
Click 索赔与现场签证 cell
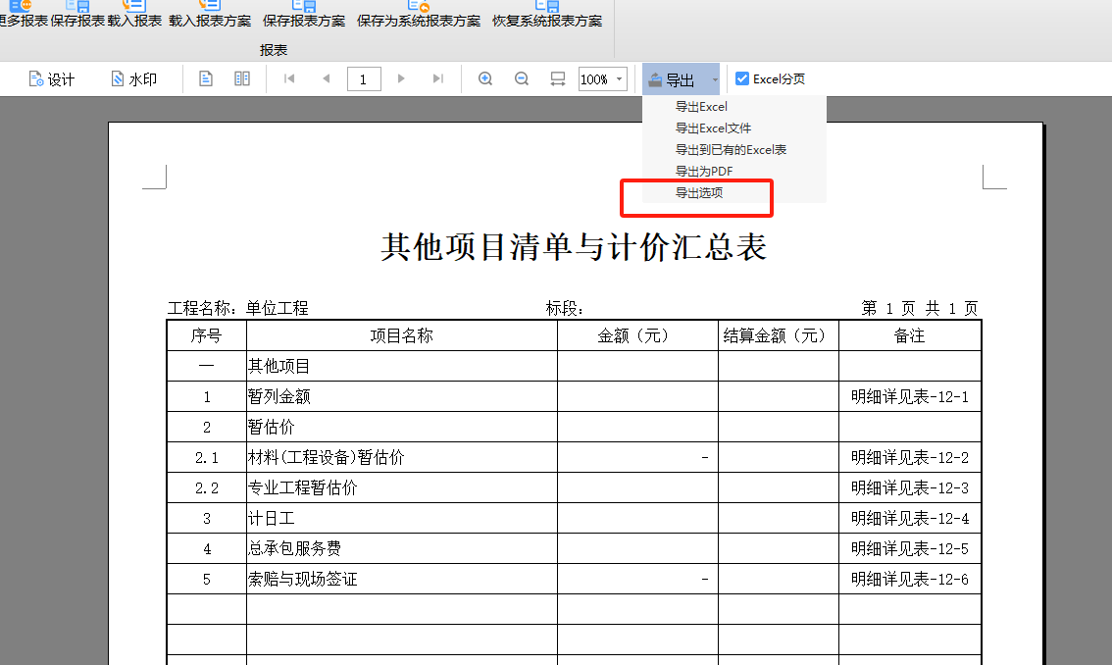(401, 579)
